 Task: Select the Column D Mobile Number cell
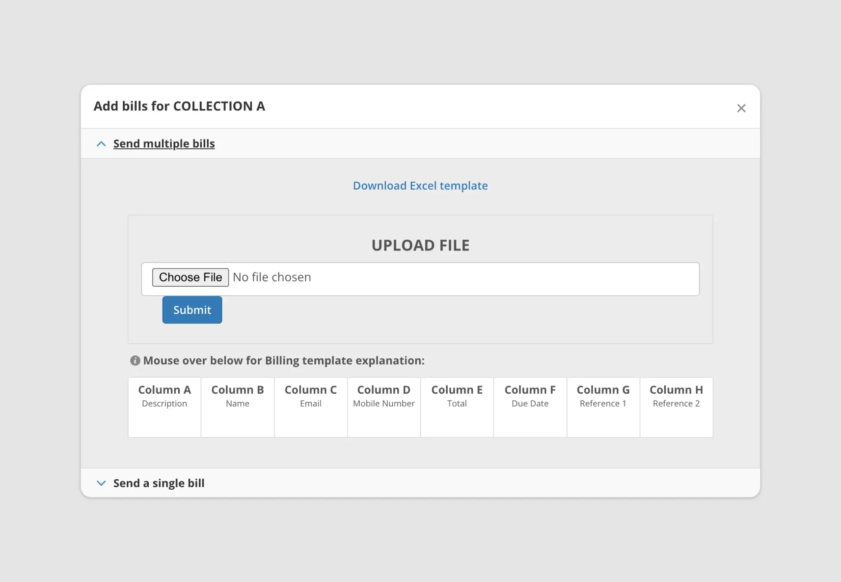click(384, 407)
